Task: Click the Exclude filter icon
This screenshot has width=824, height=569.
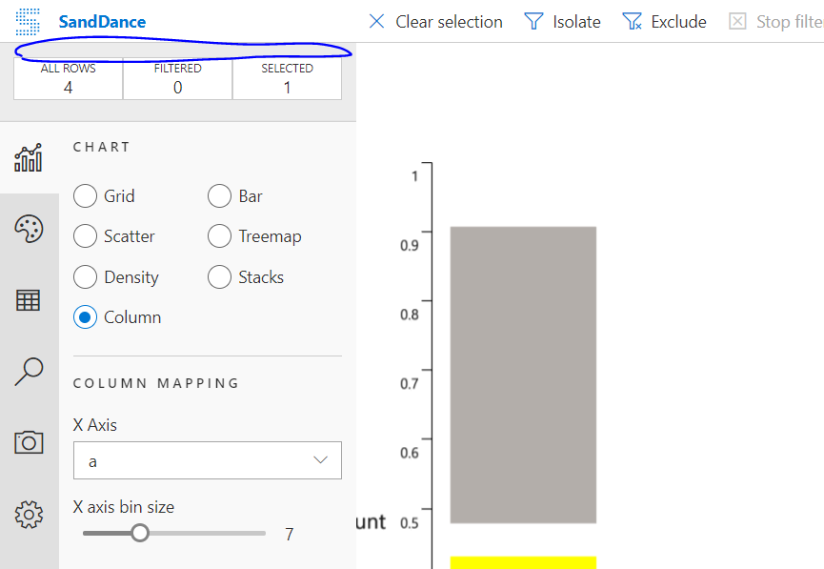Action: 632,21
